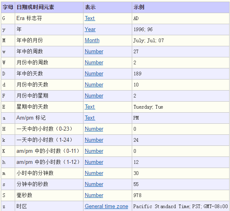Open the General time zone link

pyautogui.click(x=106, y=206)
